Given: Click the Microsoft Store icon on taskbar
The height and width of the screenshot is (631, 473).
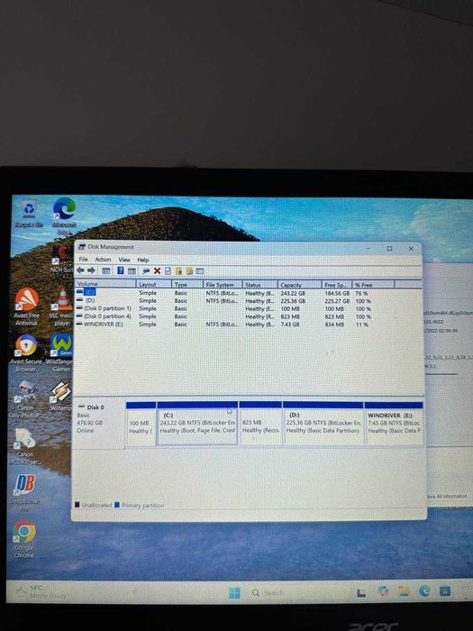Looking at the screenshot, I should pos(445,590).
